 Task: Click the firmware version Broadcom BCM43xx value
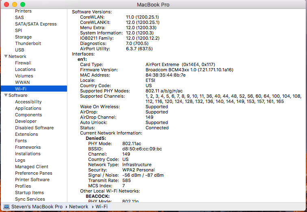click(x=189, y=70)
